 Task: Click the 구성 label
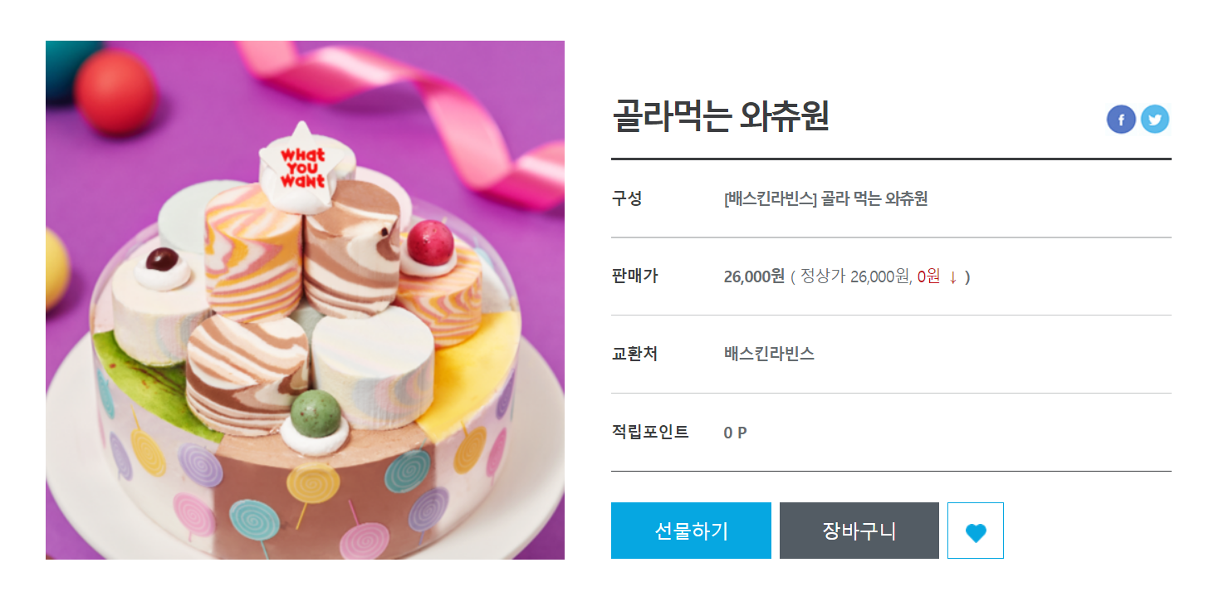click(627, 199)
